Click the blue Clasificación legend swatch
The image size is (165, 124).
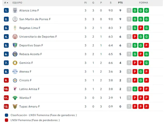[x=6, y=115]
